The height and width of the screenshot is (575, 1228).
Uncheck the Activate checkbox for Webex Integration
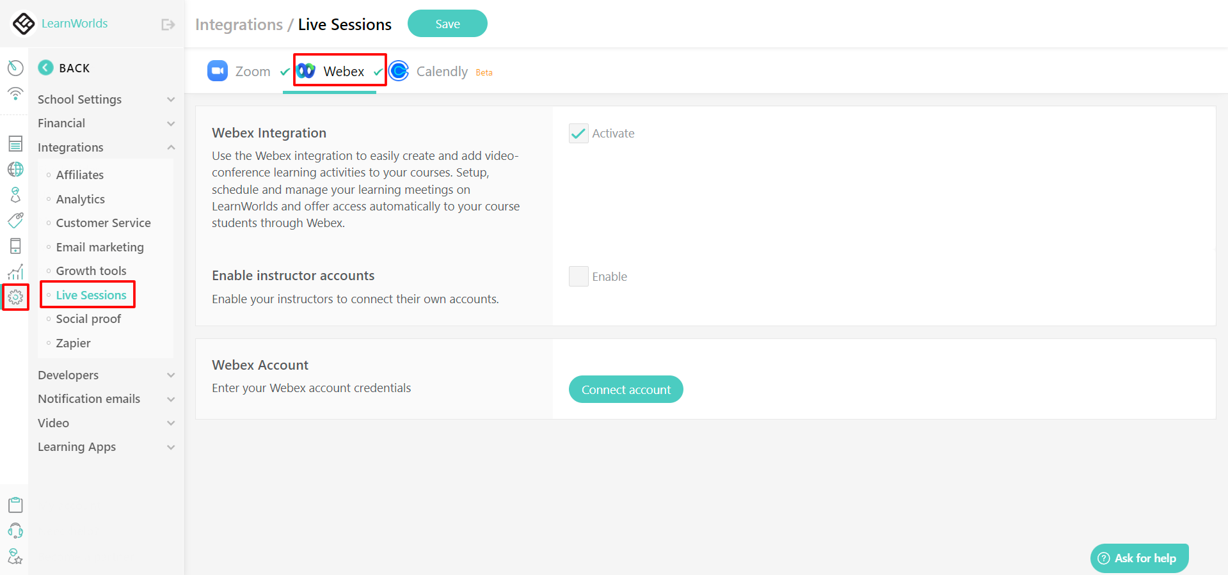578,133
